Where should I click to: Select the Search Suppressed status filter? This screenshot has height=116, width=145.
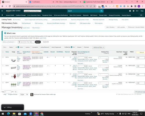point(50,47)
